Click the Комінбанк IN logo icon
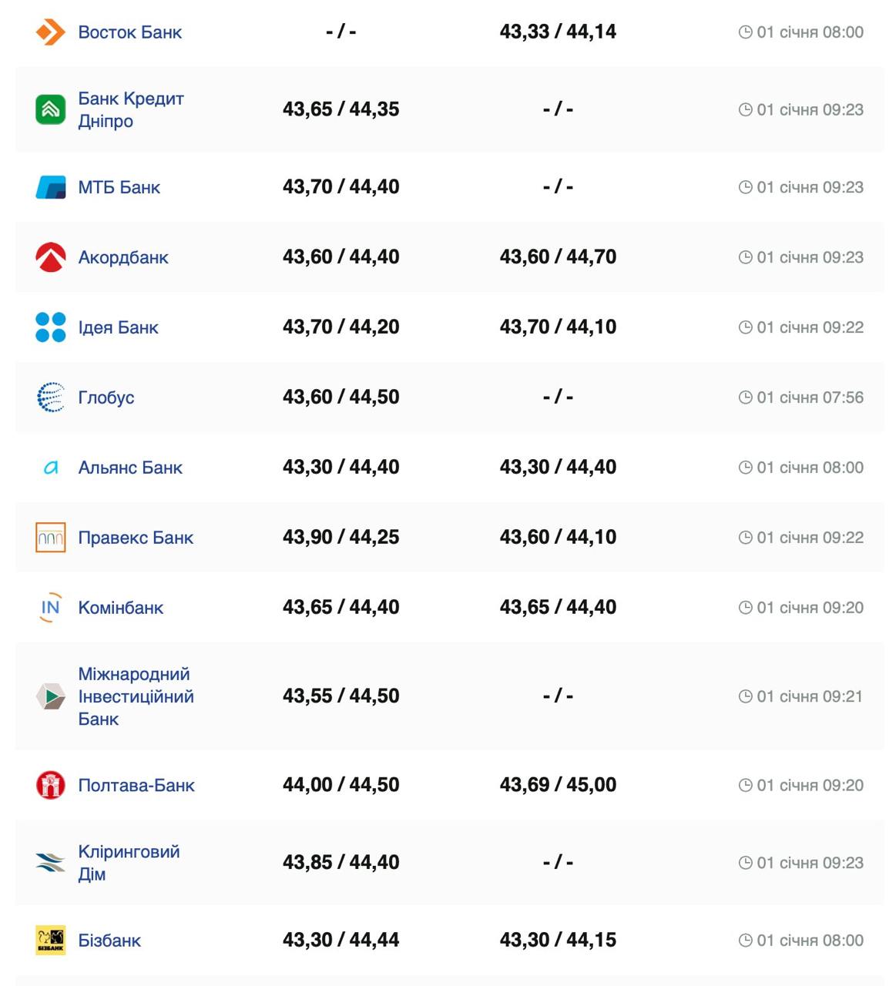This screenshot has height=986, width=889. click(51, 608)
